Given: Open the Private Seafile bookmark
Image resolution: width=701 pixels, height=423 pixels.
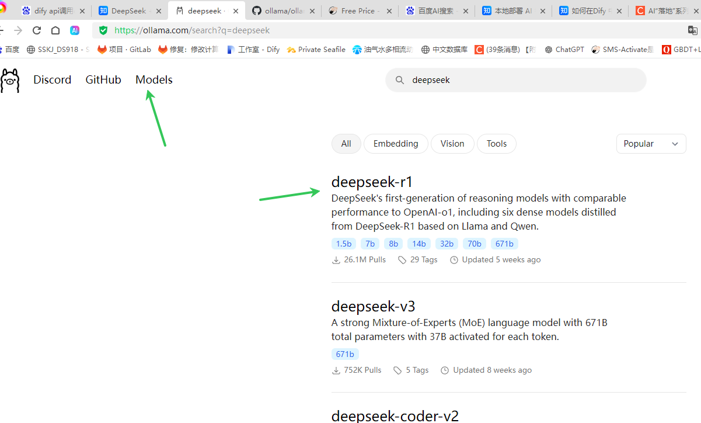Looking at the screenshot, I should [x=316, y=50].
